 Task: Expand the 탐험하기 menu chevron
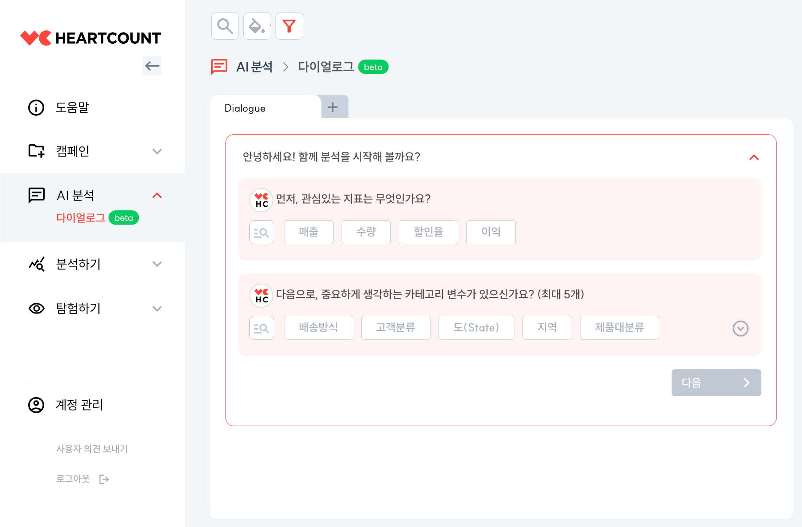pyautogui.click(x=157, y=309)
